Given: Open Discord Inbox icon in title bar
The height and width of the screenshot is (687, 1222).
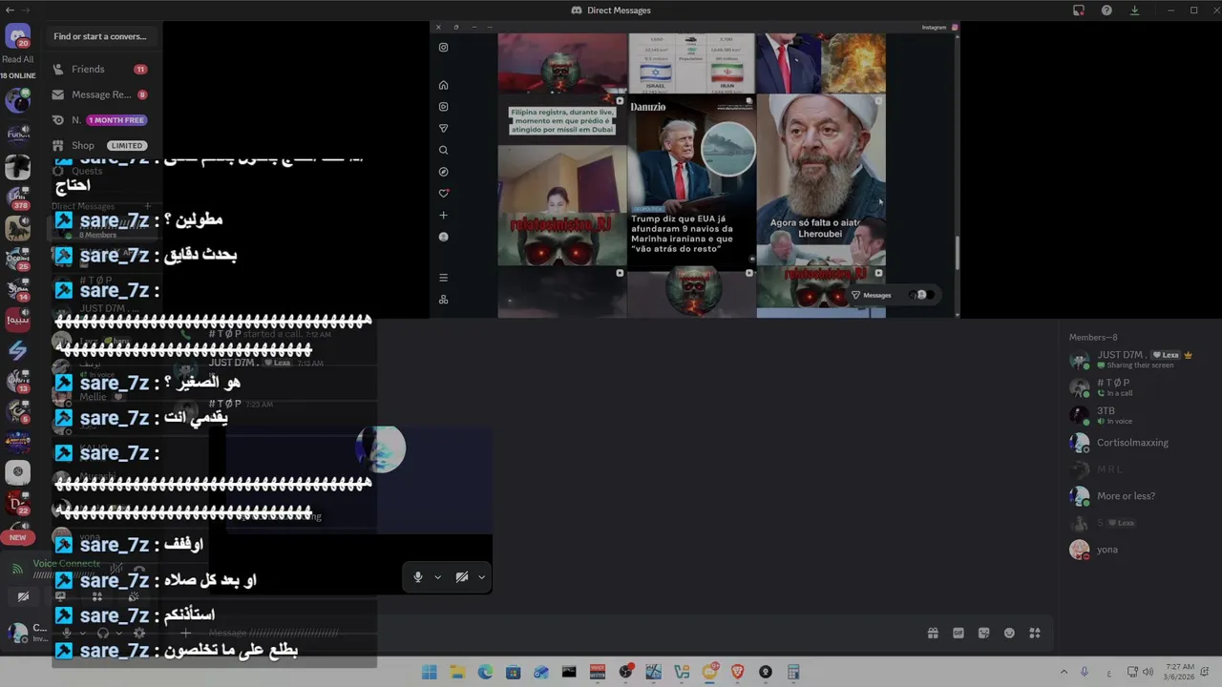Looking at the screenshot, I should click(1079, 10).
